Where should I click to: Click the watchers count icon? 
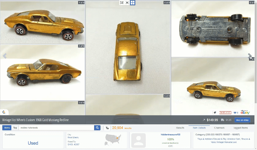(x=236, y=113)
